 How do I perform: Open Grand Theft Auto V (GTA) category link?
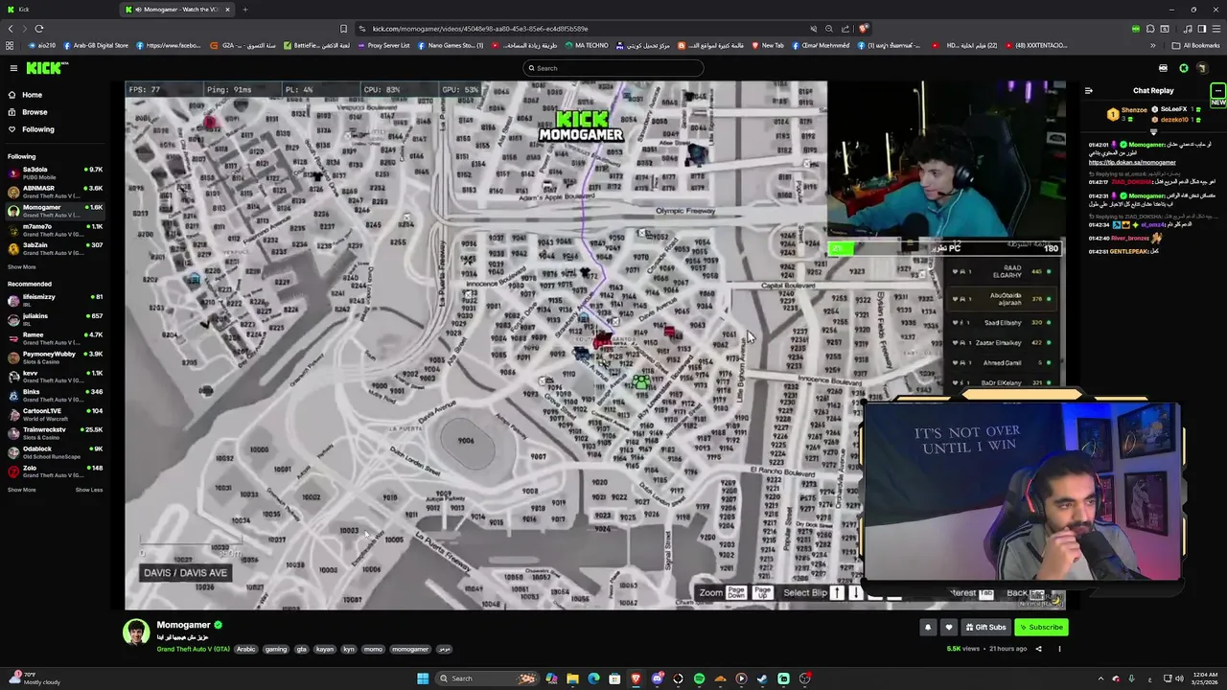[x=194, y=649]
